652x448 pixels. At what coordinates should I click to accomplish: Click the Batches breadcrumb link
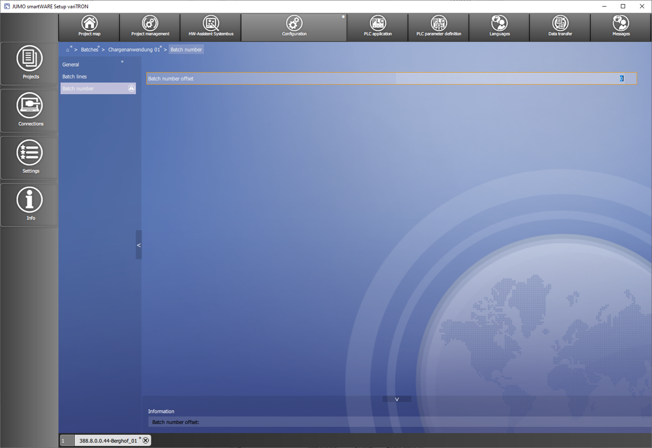90,50
